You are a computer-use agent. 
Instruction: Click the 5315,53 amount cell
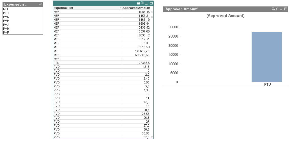click(136, 47)
